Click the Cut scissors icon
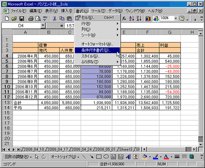 coord(54,18)
